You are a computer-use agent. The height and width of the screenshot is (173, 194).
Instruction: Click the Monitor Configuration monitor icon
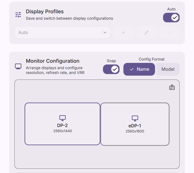point(18,67)
